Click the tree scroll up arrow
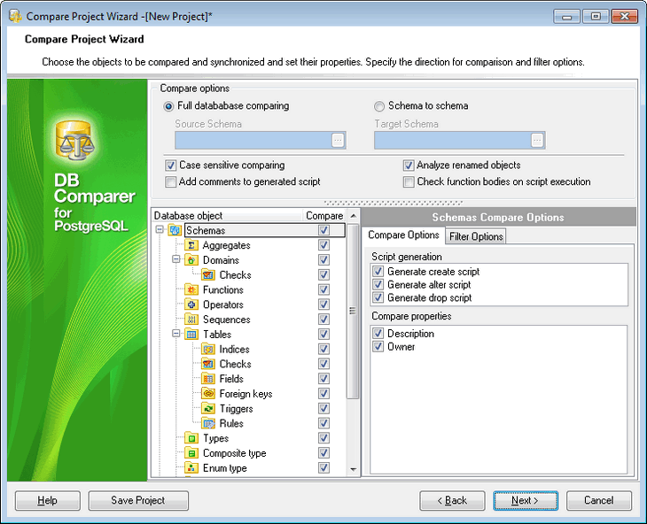647x524 pixels. pyautogui.click(x=354, y=216)
